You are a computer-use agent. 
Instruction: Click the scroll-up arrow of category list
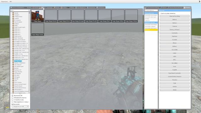tap(30, 13)
